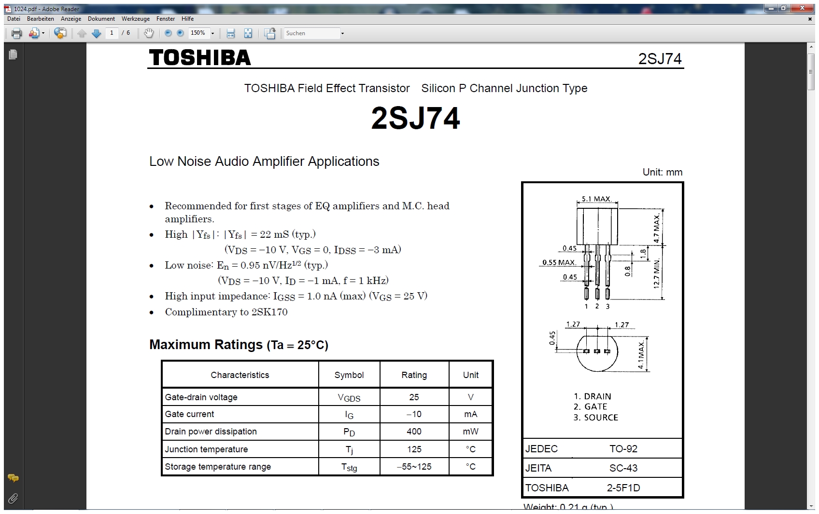The image size is (819, 514).
Task: Open the Fenster menu
Action: 166,19
